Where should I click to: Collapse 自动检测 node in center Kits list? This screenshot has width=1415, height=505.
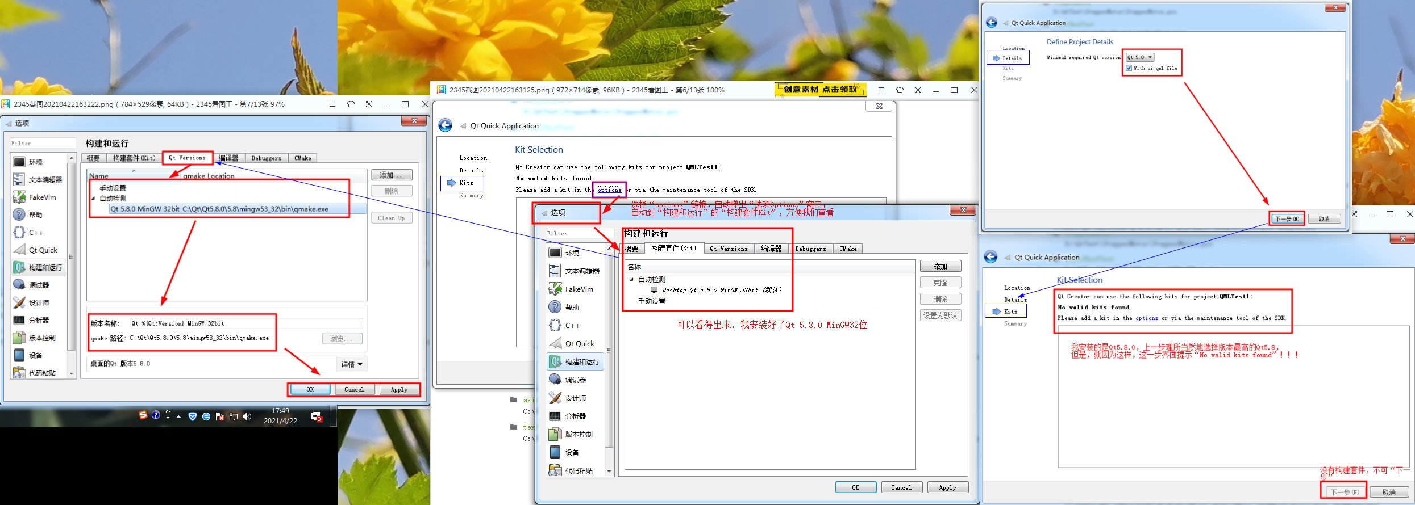(x=631, y=279)
